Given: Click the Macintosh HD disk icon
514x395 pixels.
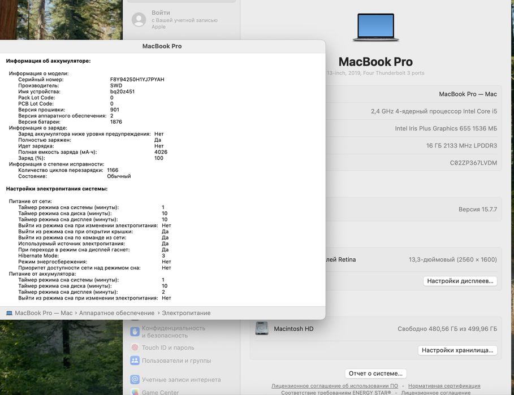Looking at the screenshot, I should tap(262, 328).
